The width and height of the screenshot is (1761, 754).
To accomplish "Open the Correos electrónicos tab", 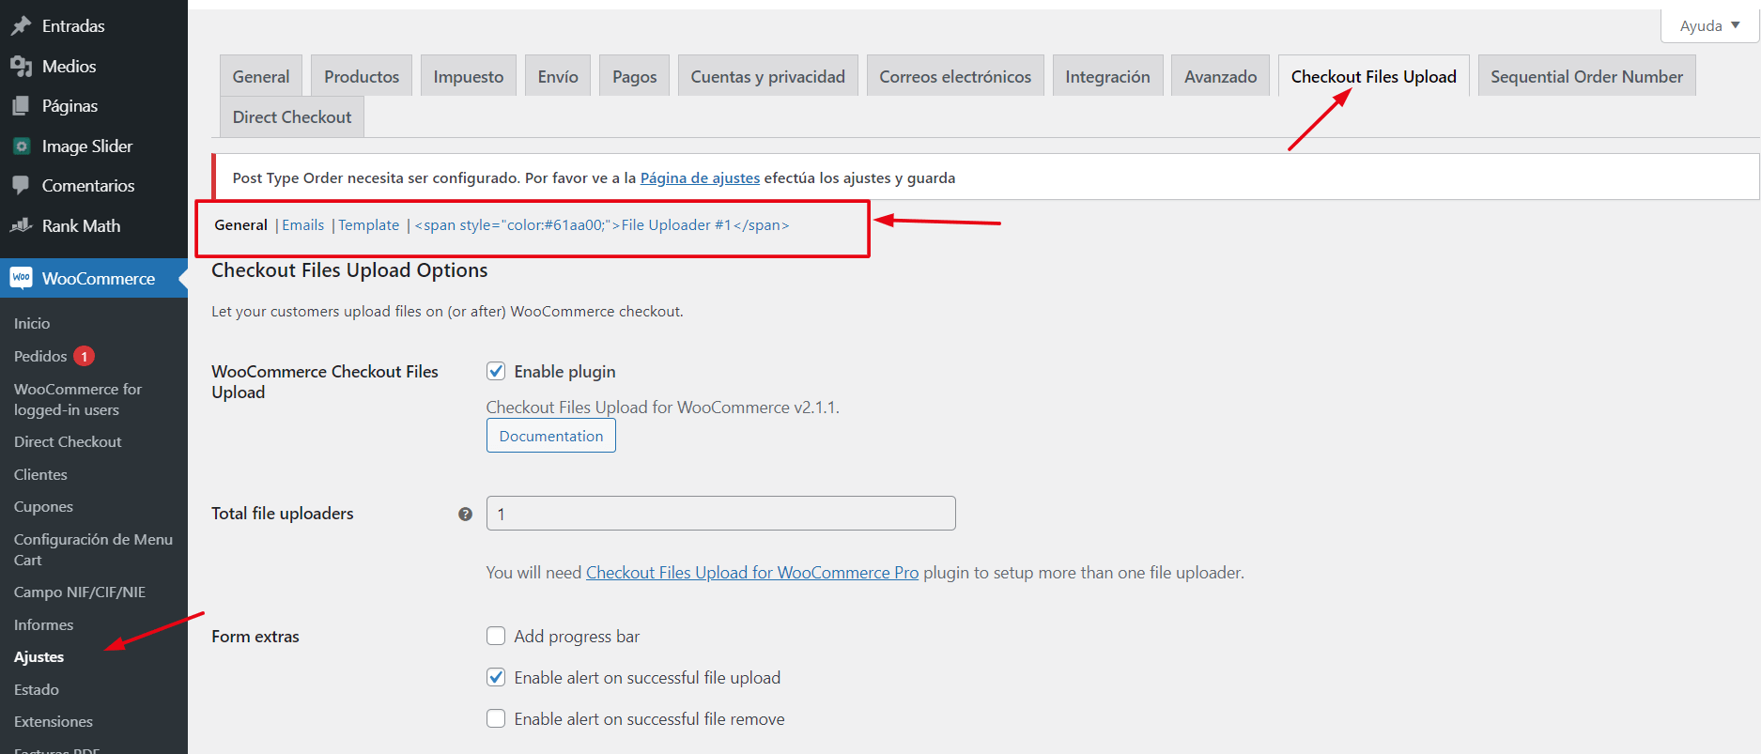I will tap(955, 76).
